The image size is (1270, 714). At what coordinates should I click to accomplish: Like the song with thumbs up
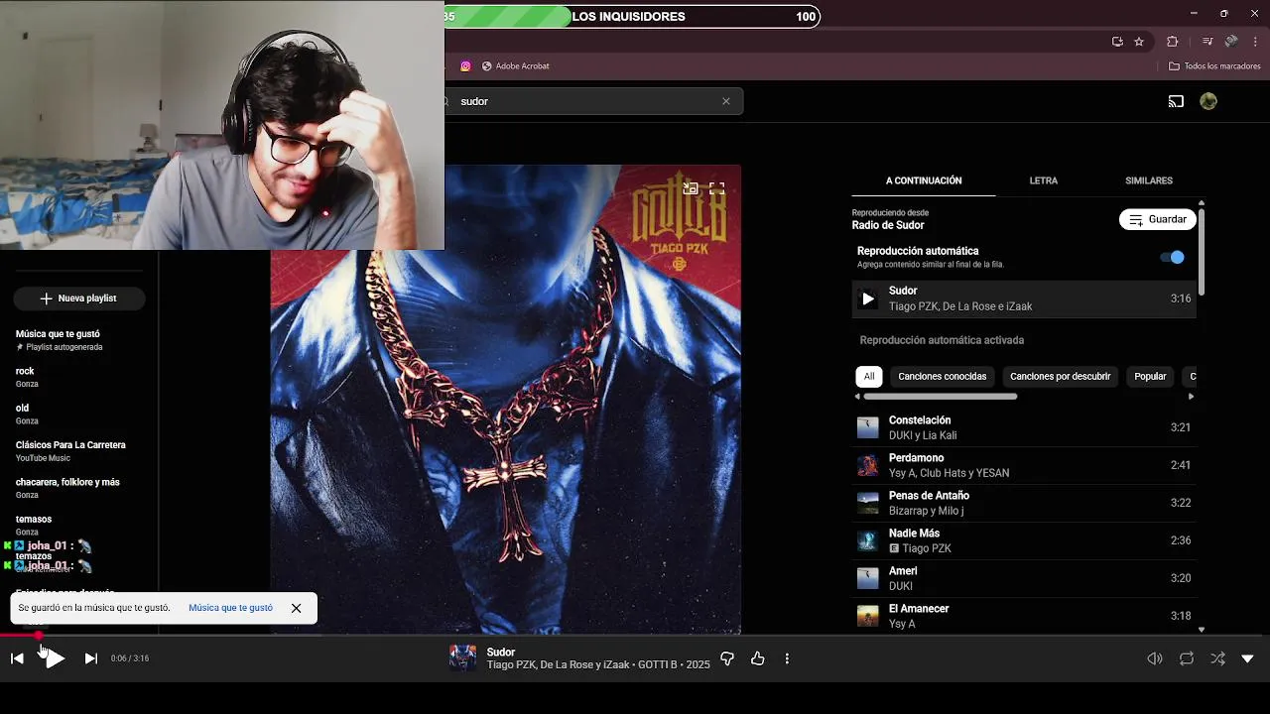(758, 658)
